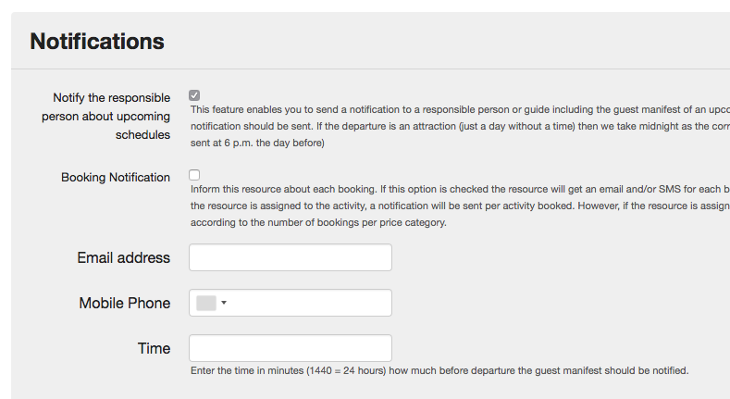Click the Notifications section heading
Image resolution: width=730 pixels, height=399 pixels.
pos(97,41)
